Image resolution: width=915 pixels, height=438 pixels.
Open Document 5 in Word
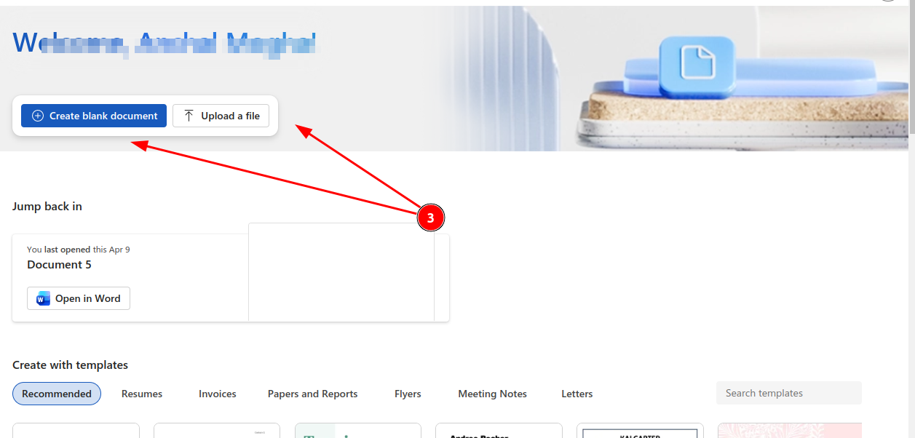tap(79, 298)
